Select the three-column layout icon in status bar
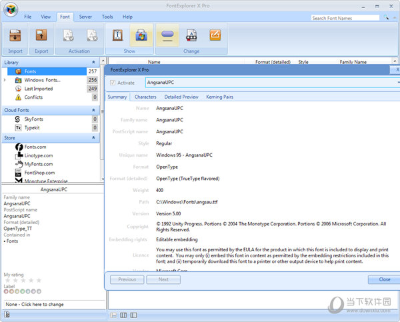400x322 pixels. [x=123, y=315]
